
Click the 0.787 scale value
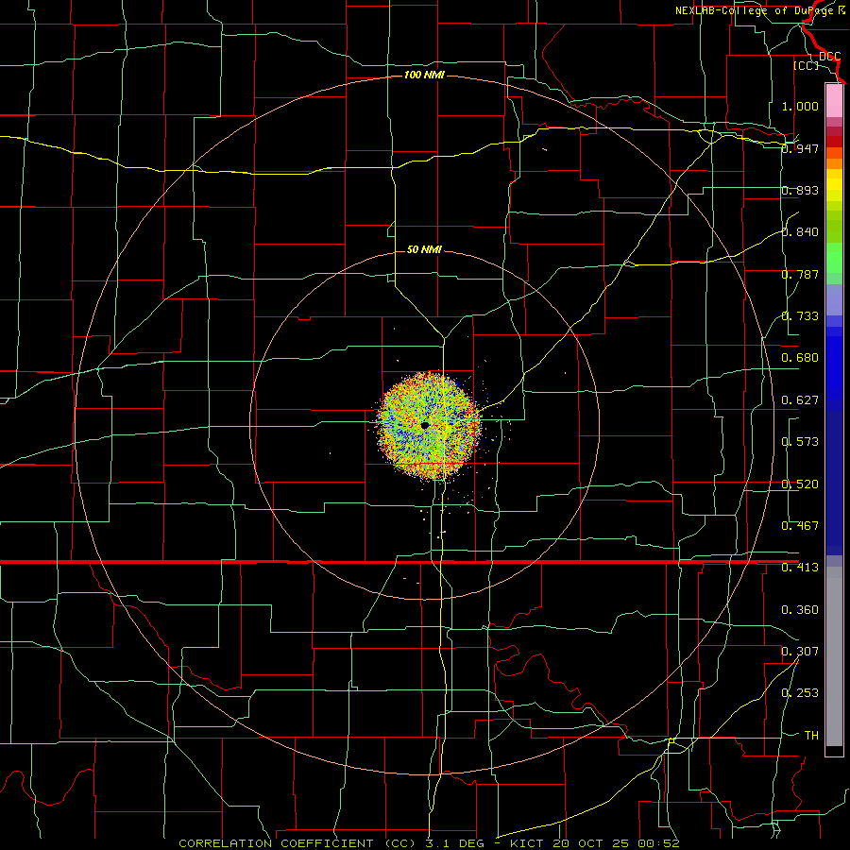[x=800, y=274]
